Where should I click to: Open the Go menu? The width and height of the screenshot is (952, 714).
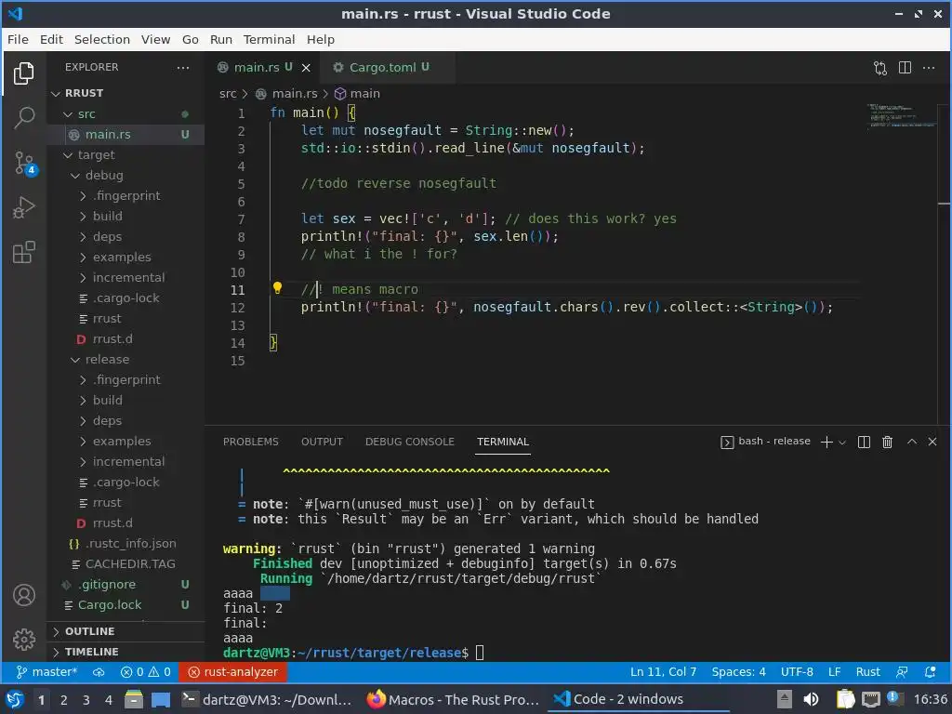click(x=191, y=39)
